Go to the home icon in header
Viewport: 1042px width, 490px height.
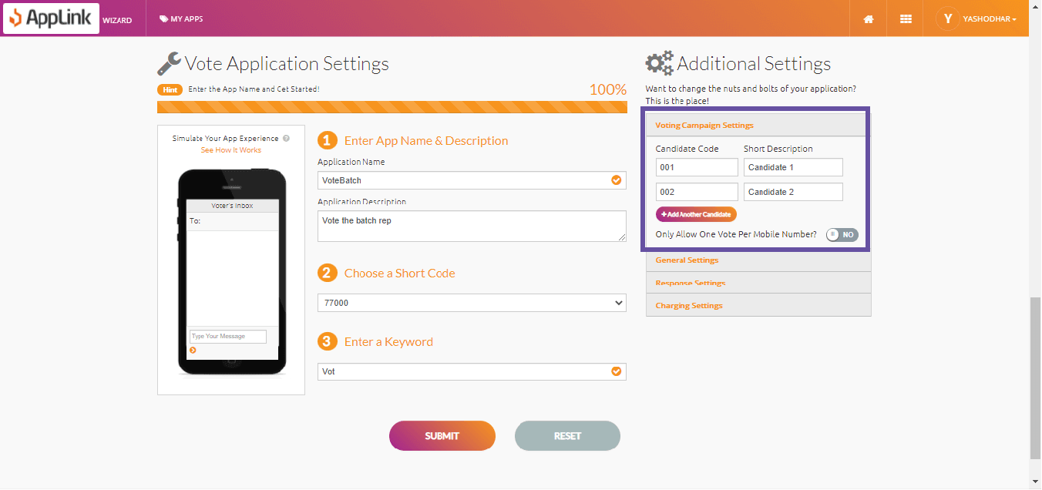869,18
